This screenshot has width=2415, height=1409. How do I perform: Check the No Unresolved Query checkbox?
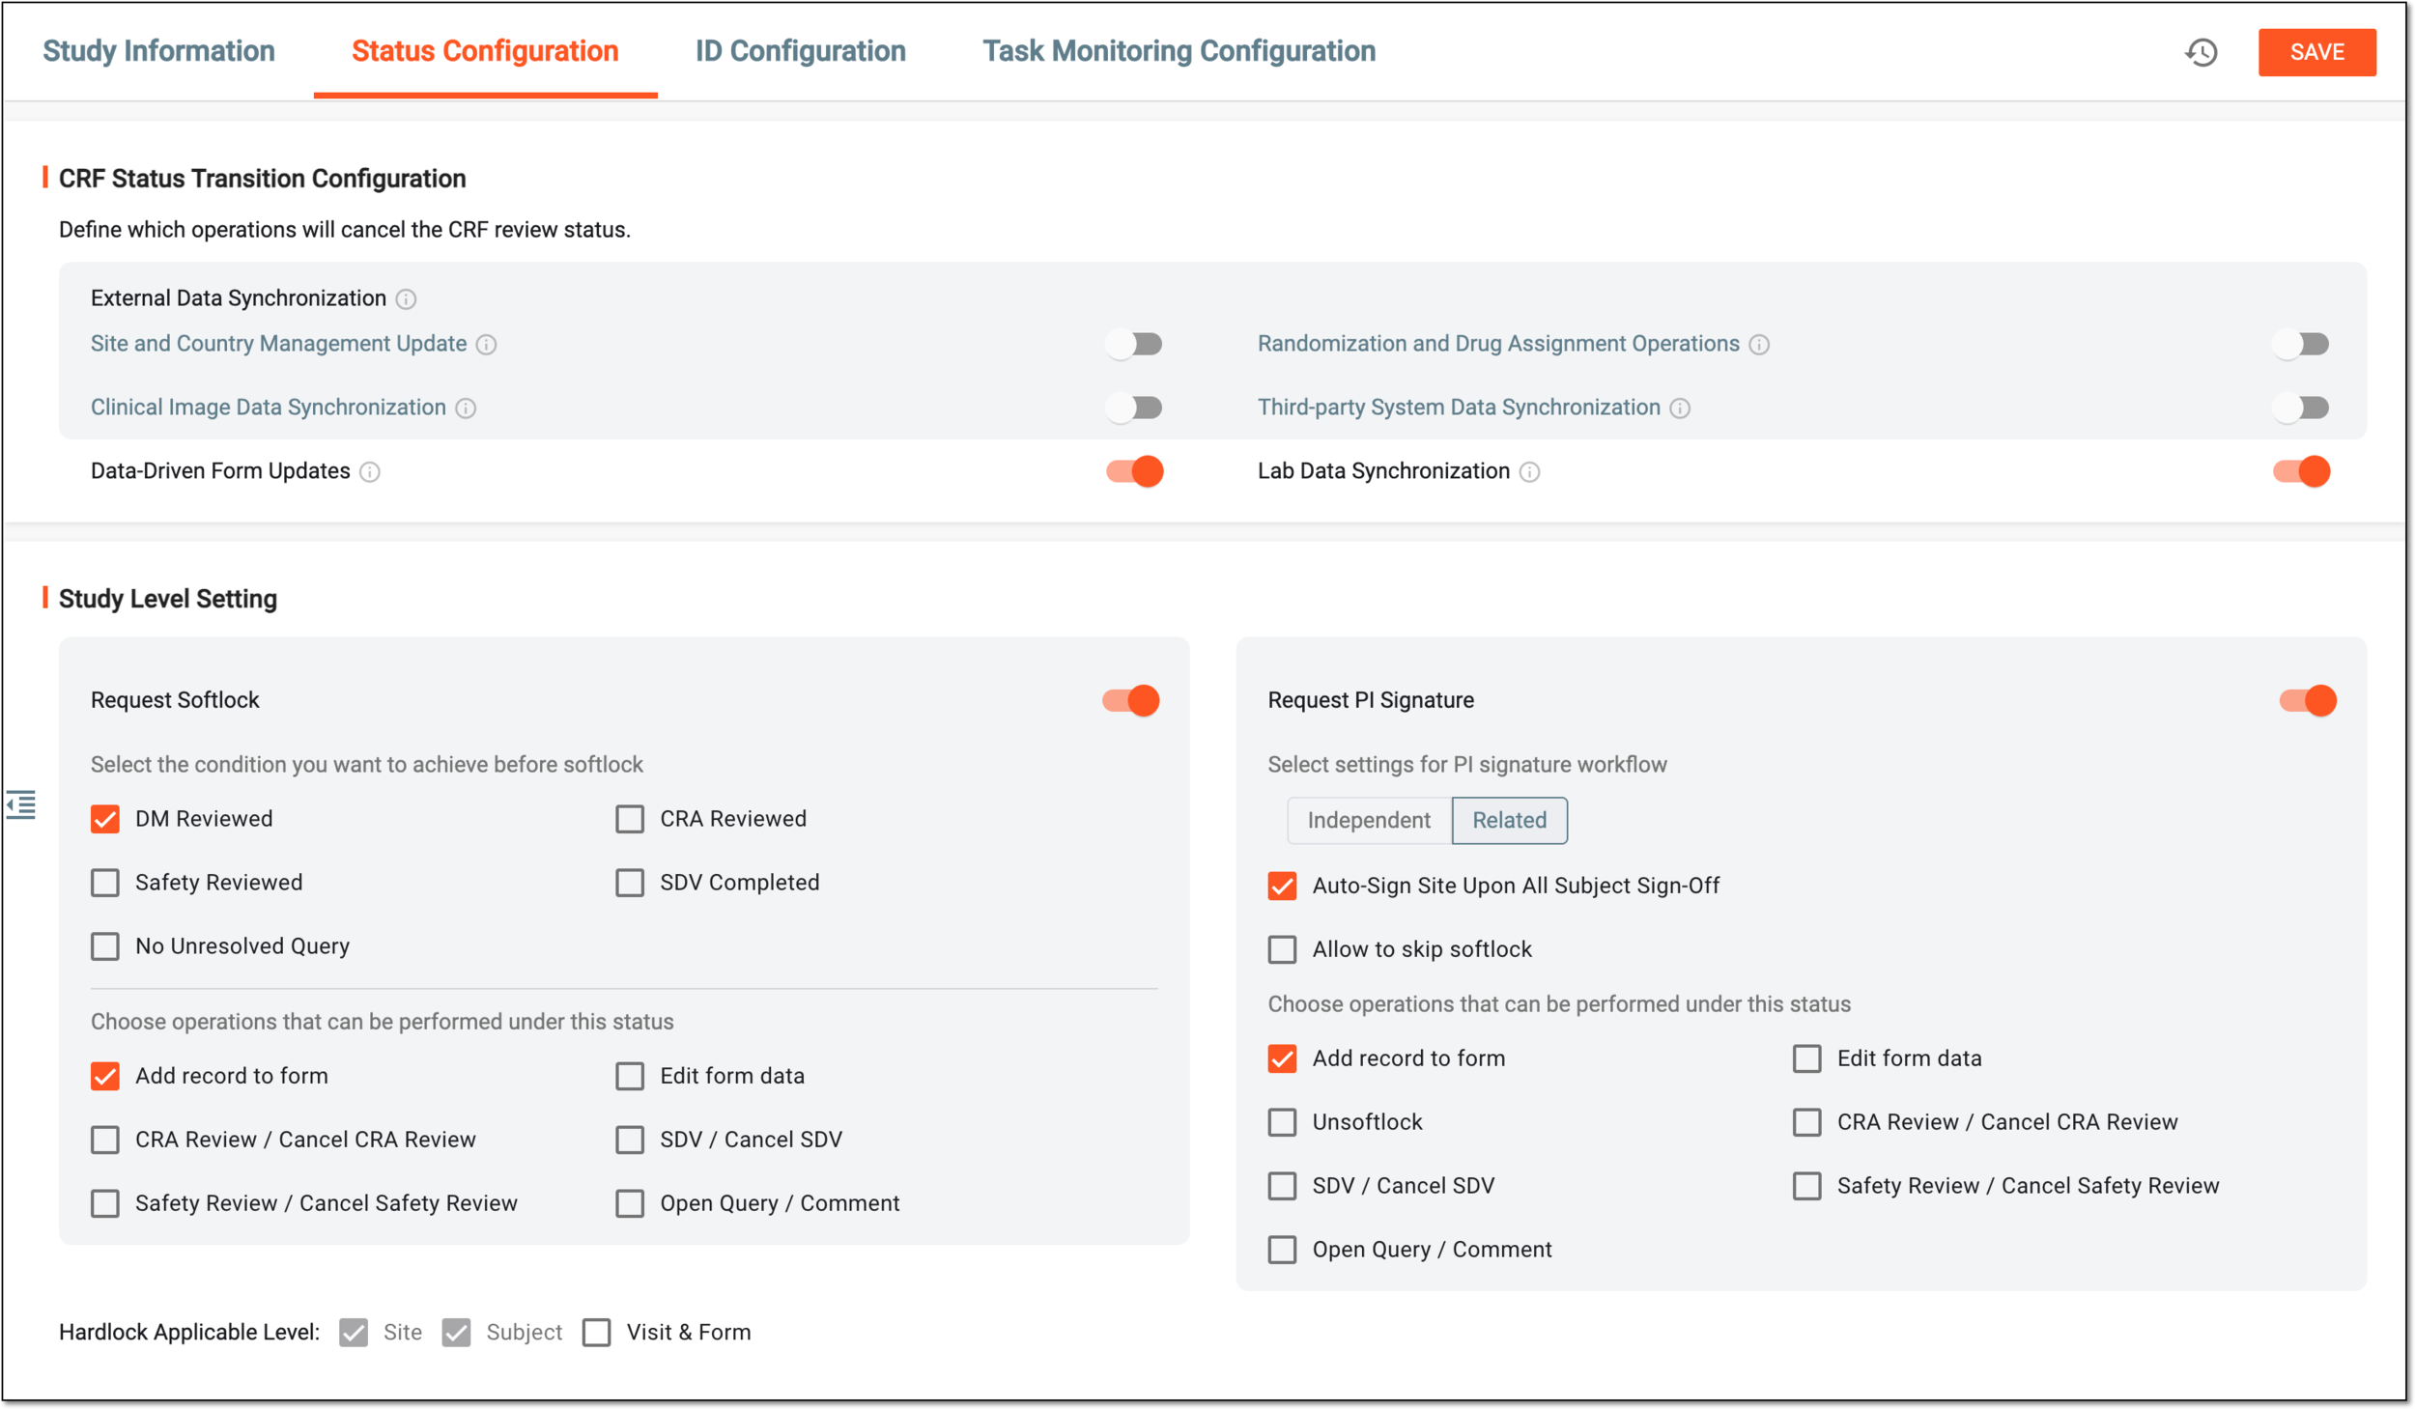coord(105,946)
